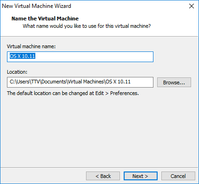Click the Location path text field
Viewport: 199px width, 184px height.
80,82
